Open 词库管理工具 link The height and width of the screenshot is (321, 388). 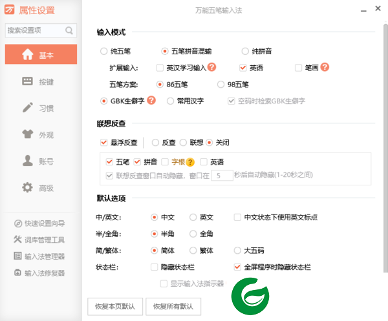click(x=45, y=240)
